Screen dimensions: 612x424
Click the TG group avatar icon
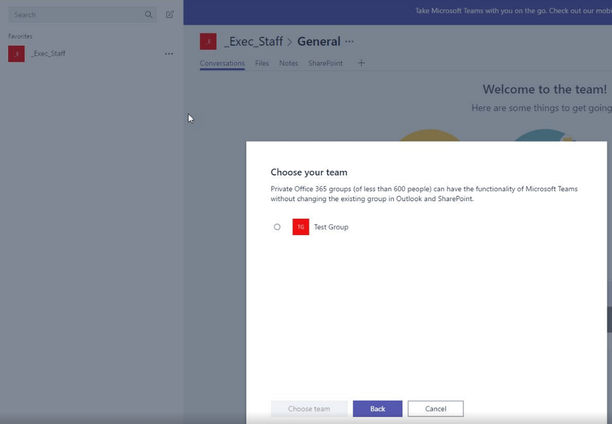pos(301,227)
